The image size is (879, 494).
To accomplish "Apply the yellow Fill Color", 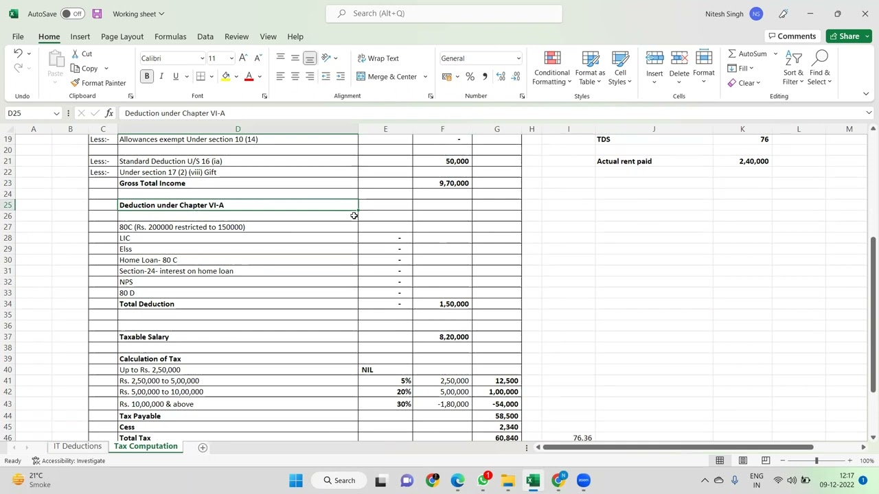I will click(x=225, y=76).
